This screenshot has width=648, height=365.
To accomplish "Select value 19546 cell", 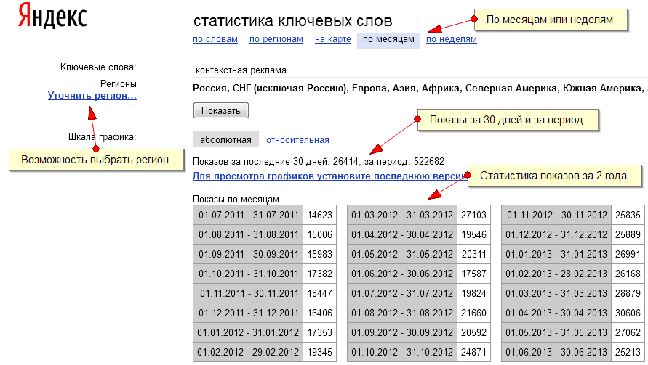I will tap(474, 234).
